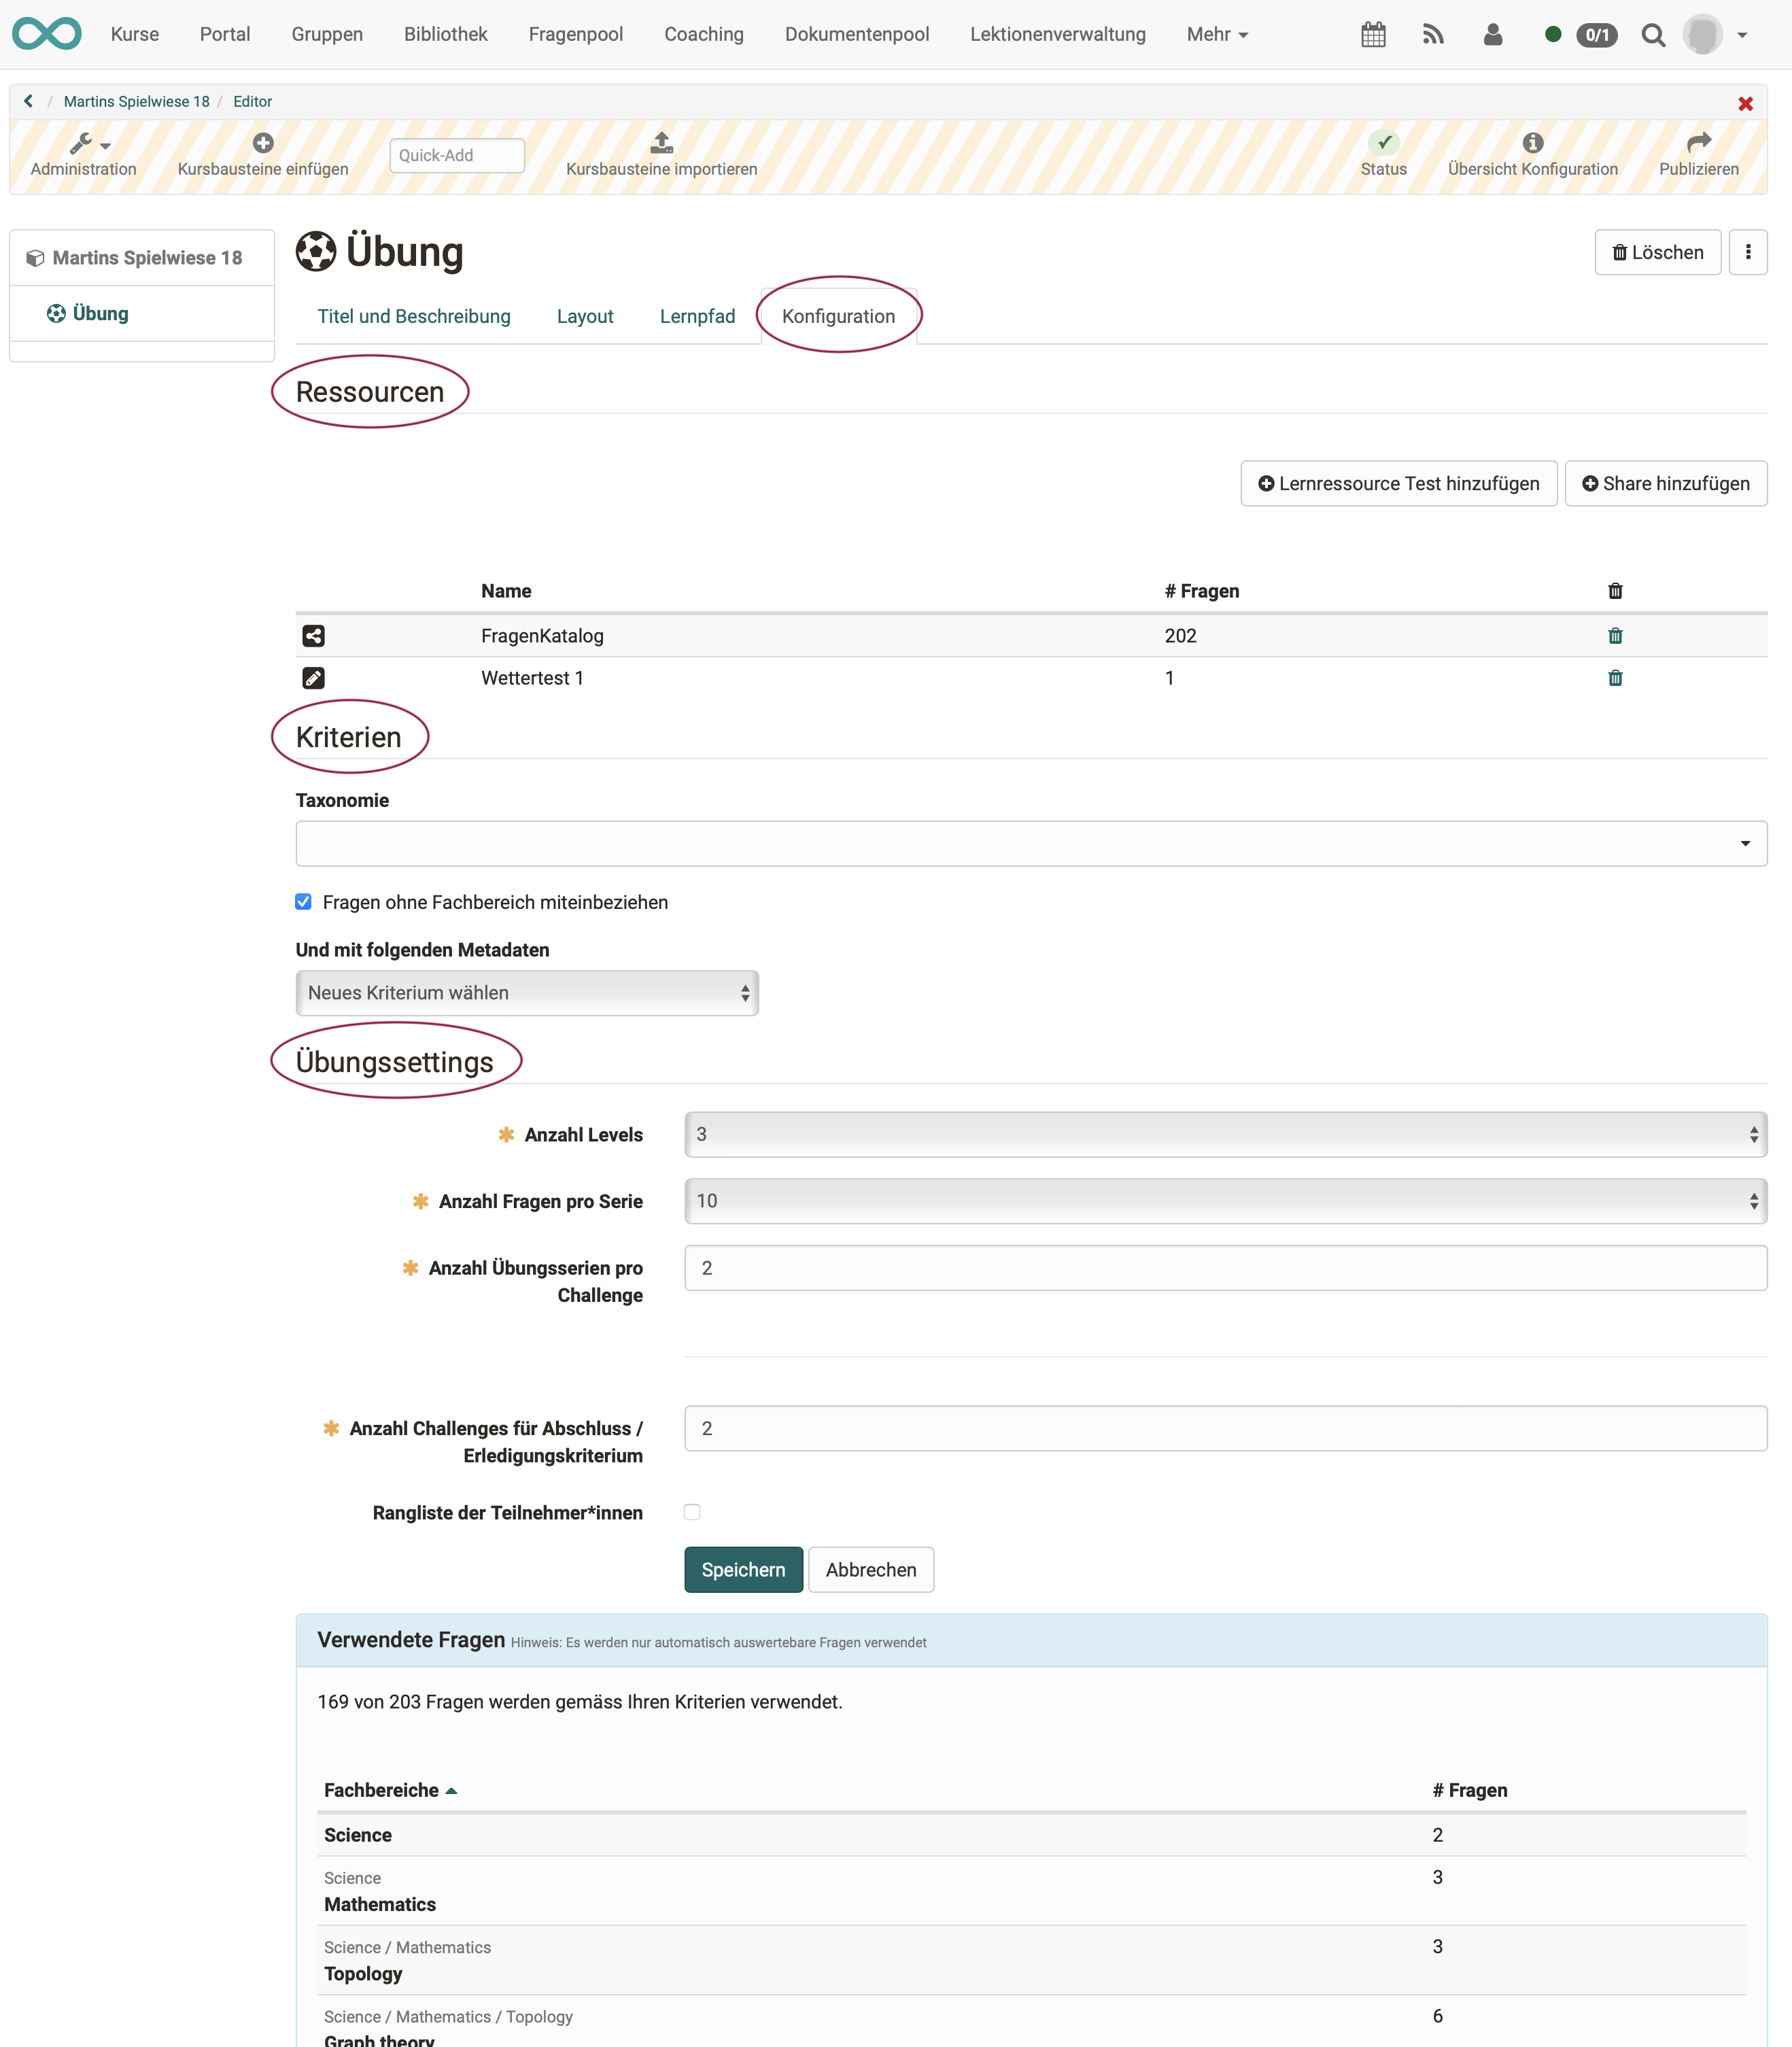Image resolution: width=1792 pixels, height=2047 pixels.
Task: Open the 0/1 badge in header
Action: [1597, 35]
